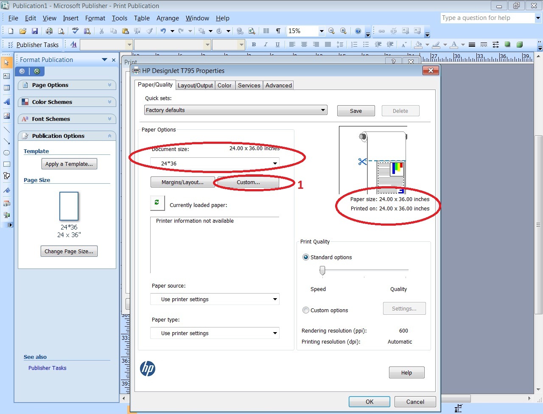Click the Bold formatting icon
This screenshot has width=543, height=414.
click(x=254, y=45)
